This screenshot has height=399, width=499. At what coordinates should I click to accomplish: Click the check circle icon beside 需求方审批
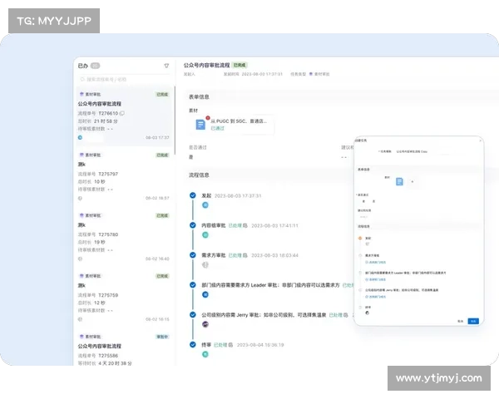(x=193, y=255)
